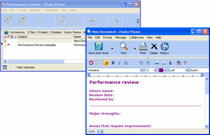Print the document using the printer icon
The height and width of the screenshot is (135, 210).
click(143, 47)
